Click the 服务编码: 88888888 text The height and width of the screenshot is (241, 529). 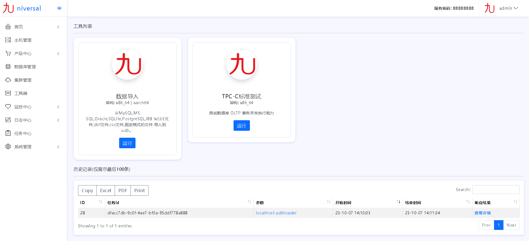click(454, 8)
